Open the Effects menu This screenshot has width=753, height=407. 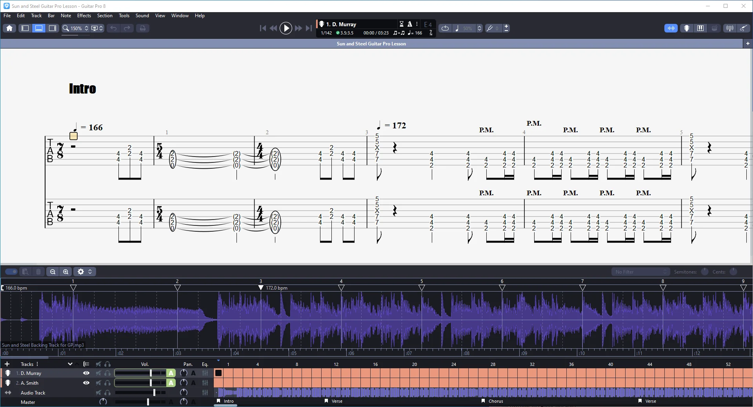tap(84, 16)
